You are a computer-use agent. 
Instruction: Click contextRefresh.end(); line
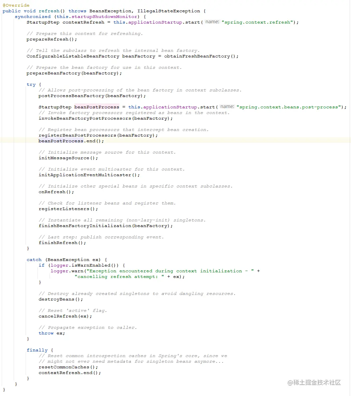point(70,373)
